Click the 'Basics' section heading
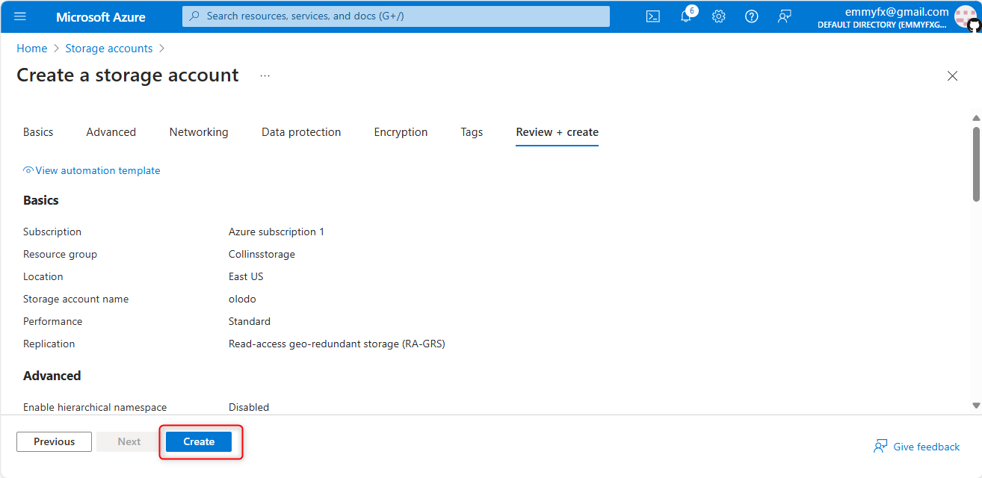Screen dimensions: 982x478 click(41, 200)
